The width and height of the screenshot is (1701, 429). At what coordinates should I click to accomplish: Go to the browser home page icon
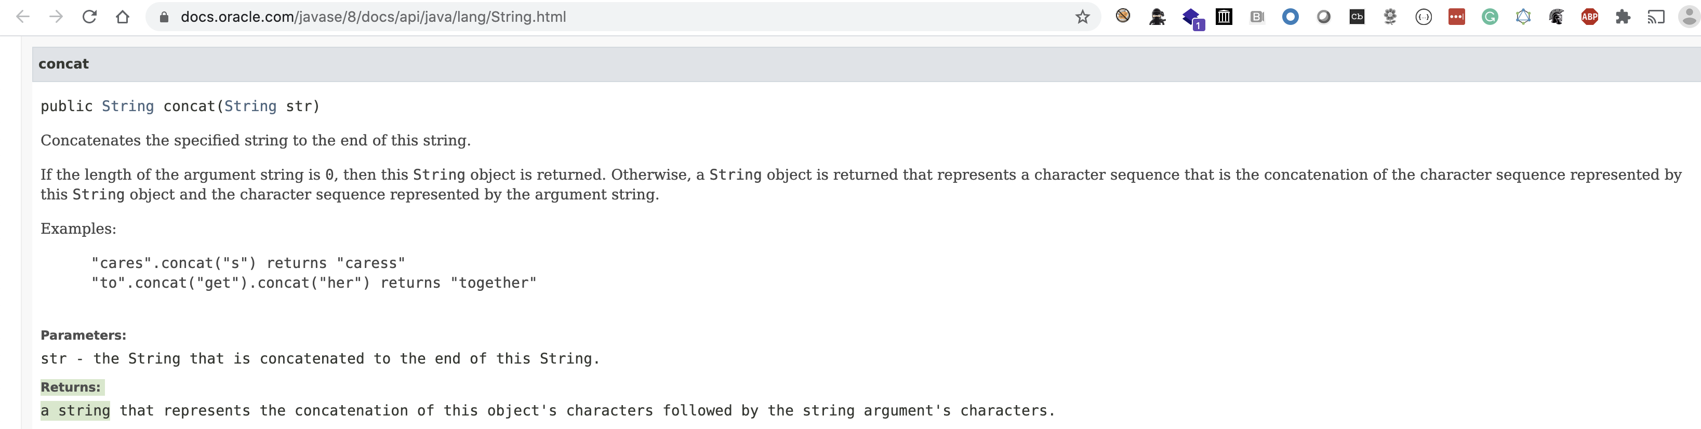(123, 17)
